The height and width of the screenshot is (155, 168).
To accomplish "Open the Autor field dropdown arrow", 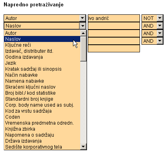I will [x=83, y=18].
